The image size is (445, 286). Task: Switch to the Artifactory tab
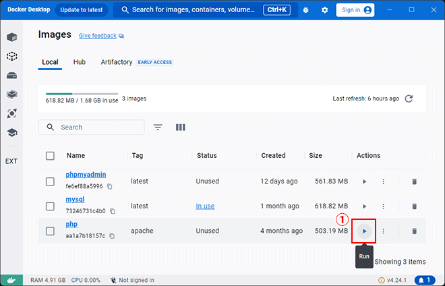click(x=117, y=62)
